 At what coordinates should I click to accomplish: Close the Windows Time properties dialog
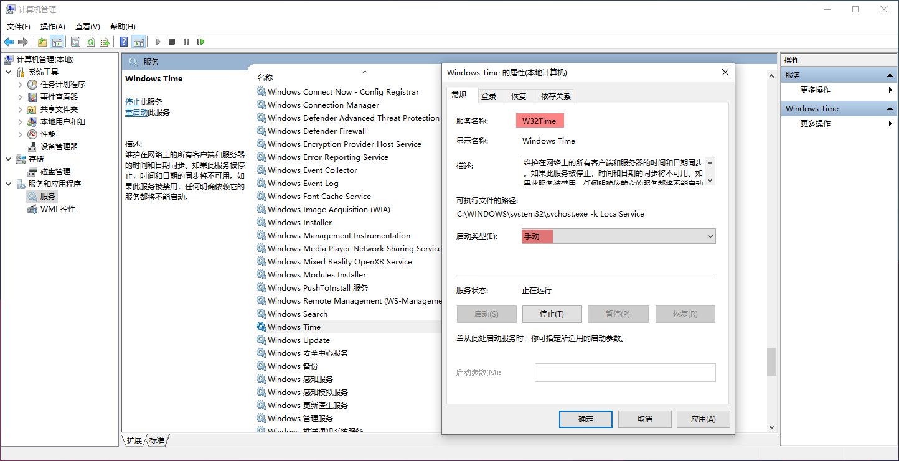(x=725, y=72)
